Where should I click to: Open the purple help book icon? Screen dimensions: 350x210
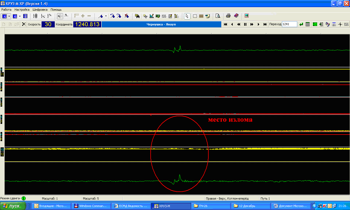236,16
